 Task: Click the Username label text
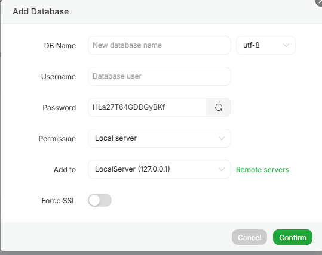pos(59,77)
